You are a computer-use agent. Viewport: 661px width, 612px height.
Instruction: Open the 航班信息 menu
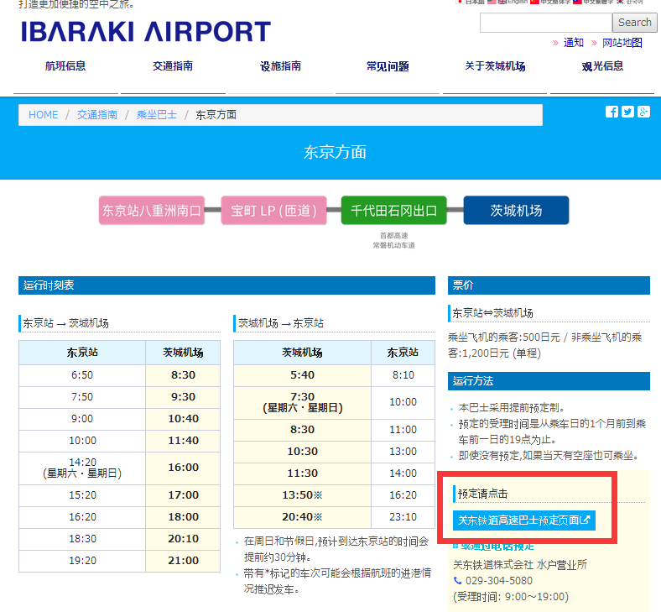[65, 66]
